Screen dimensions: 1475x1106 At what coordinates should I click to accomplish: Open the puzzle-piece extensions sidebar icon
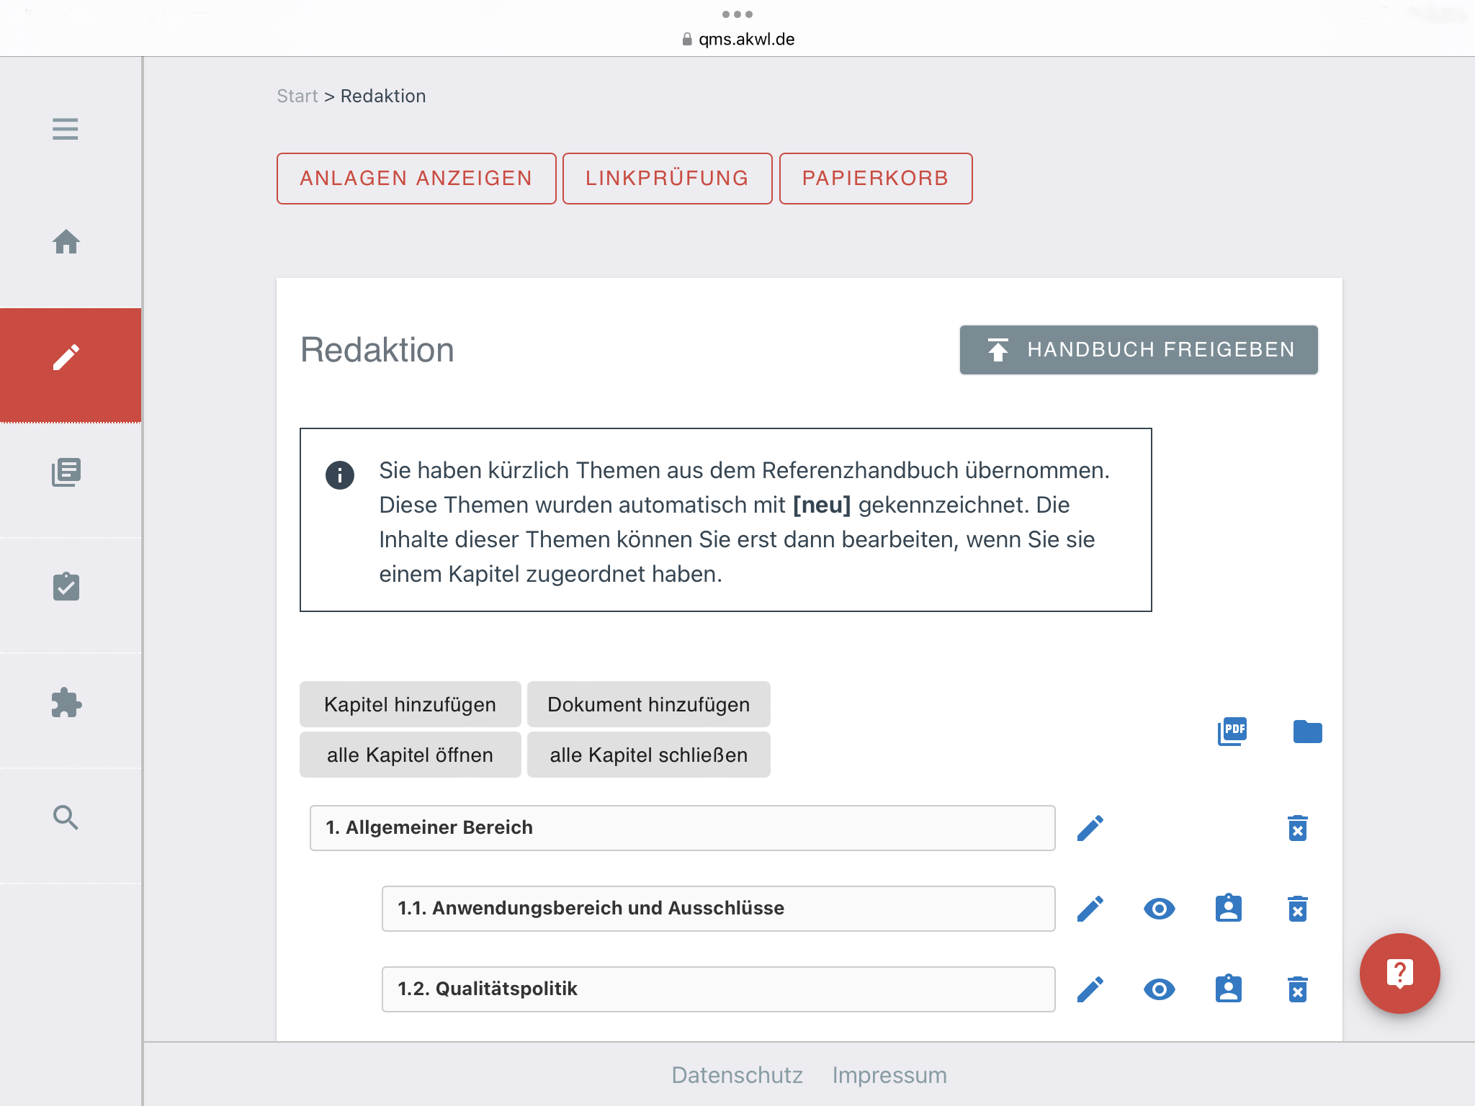coord(66,702)
